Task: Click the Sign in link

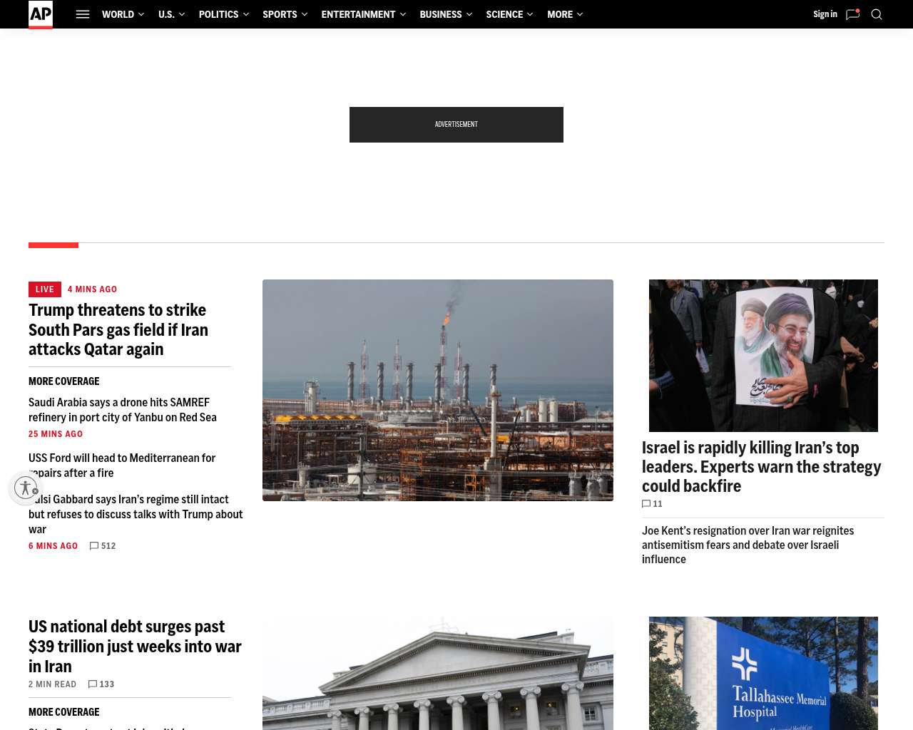Action: pos(825,14)
